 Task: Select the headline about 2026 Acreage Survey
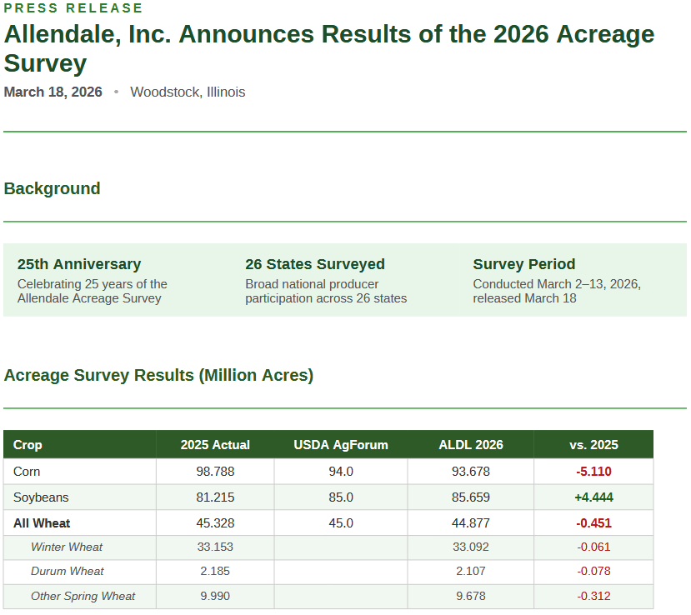coord(328,48)
